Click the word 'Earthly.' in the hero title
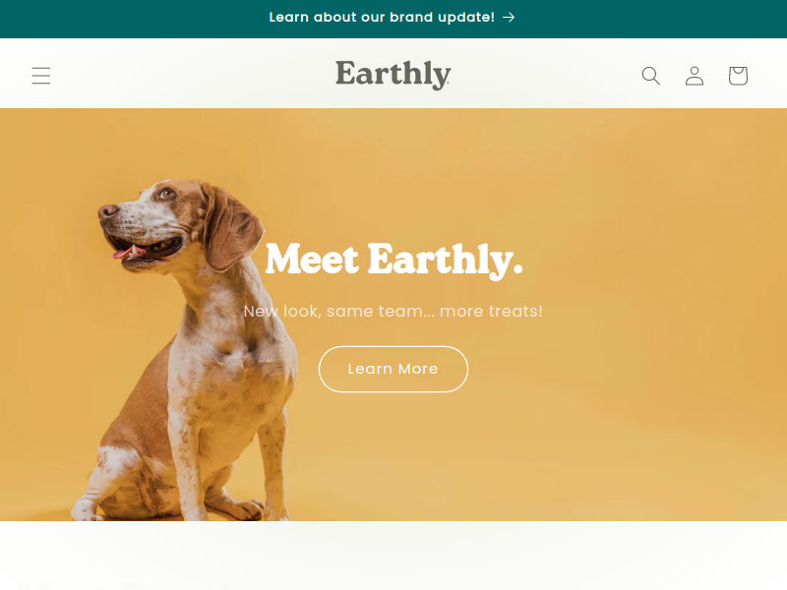Viewport: 787px width, 590px height. click(x=446, y=260)
